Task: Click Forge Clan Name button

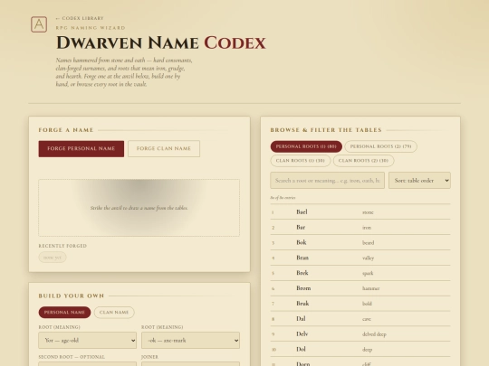Action: (x=164, y=149)
